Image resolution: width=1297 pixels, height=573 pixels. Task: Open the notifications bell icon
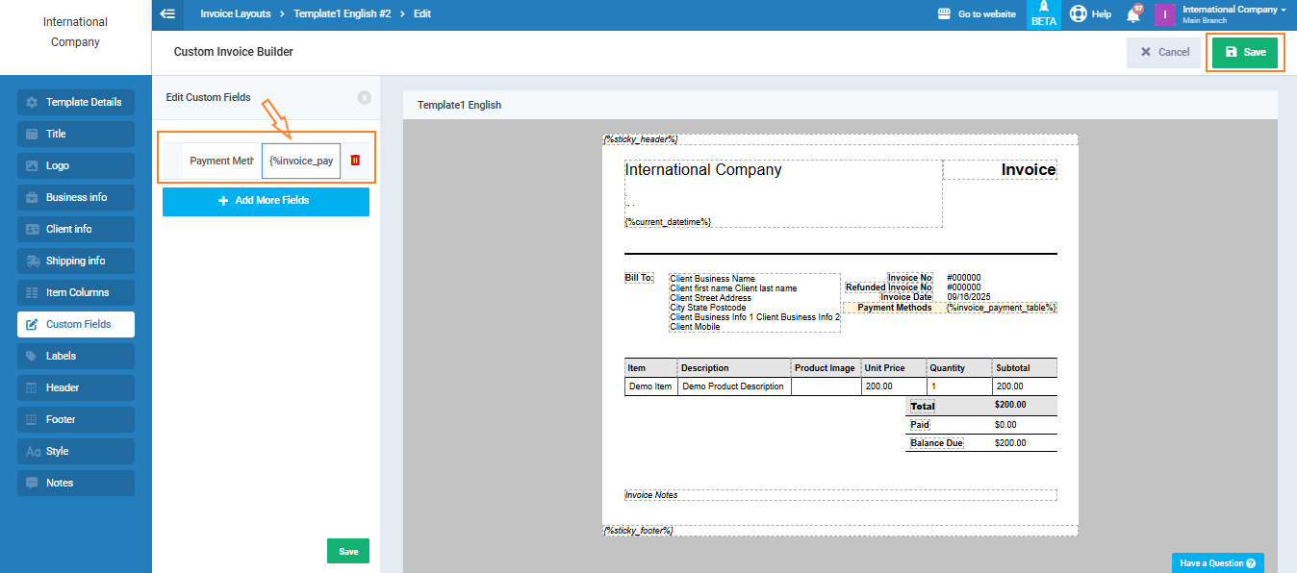coord(1133,14)
